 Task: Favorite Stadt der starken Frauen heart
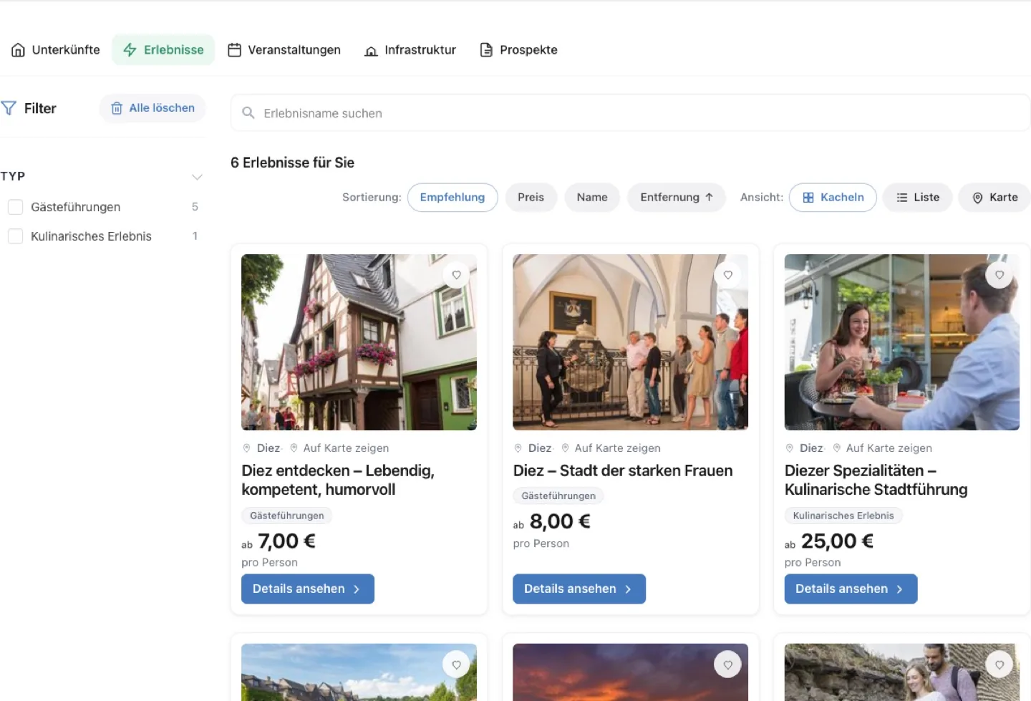pos(727,275)
